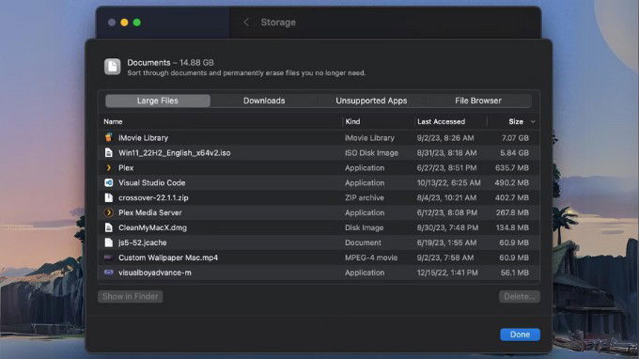The image size is (639, 359).
Task: Click the Done button
Action: (520, 335)
